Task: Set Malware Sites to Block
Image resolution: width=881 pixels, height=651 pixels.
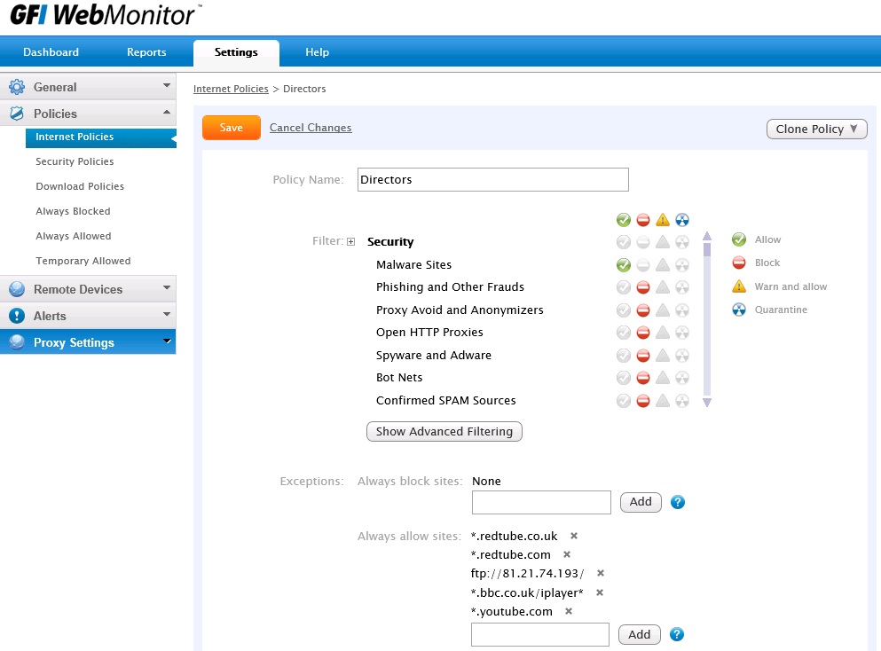Action: [x=643, y=265]
